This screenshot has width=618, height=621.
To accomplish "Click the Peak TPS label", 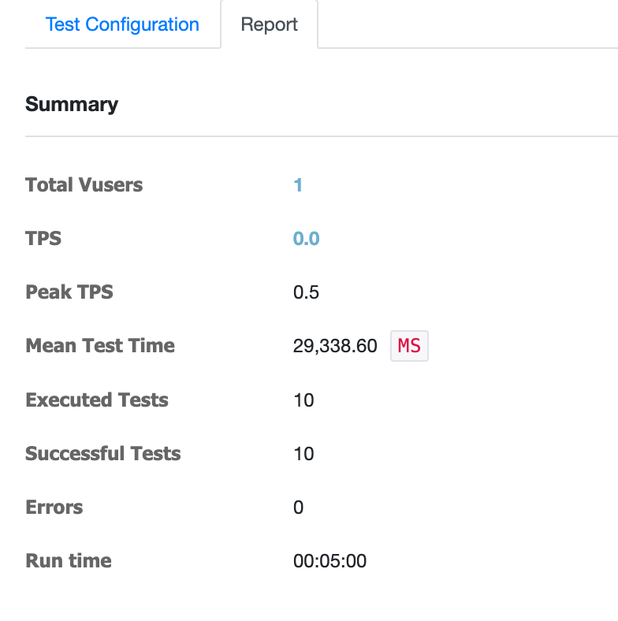I will click(69, 292).
